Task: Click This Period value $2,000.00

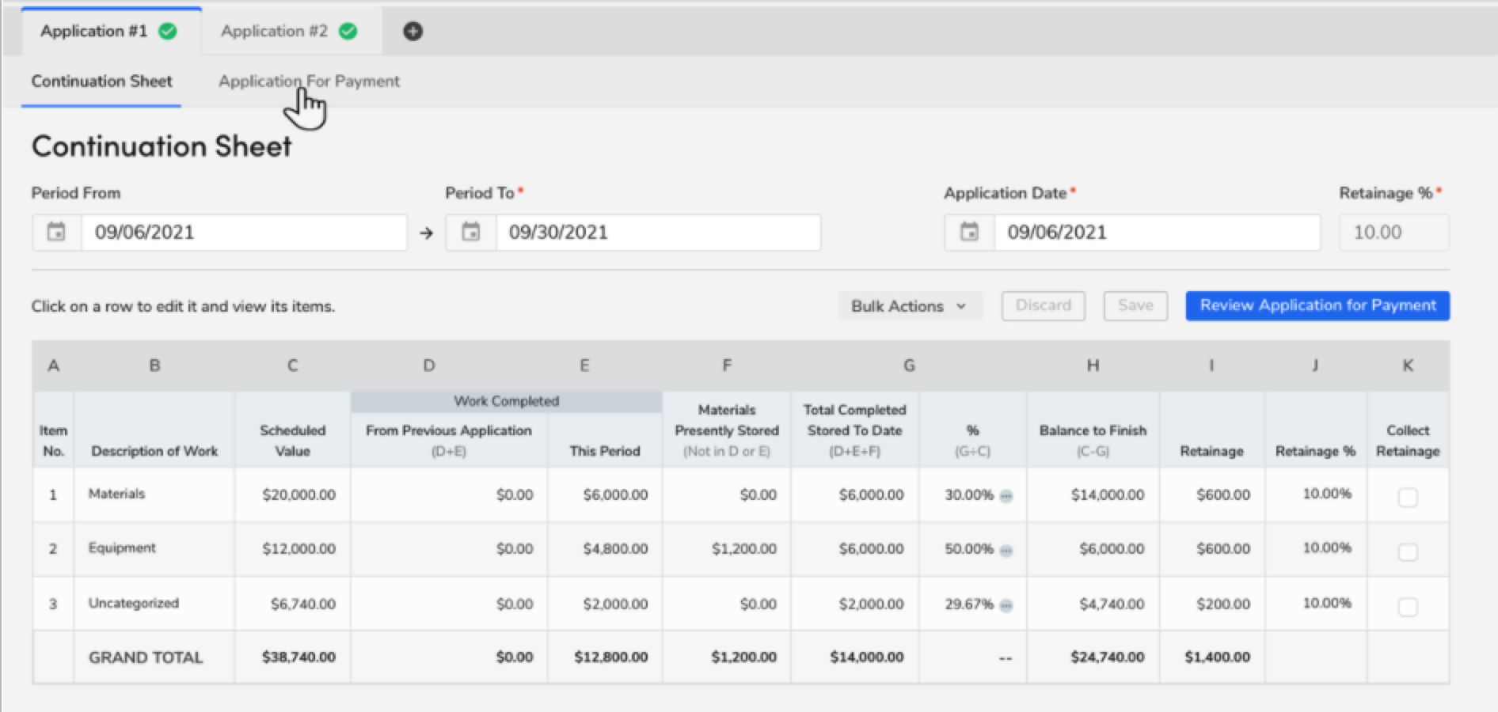Action: (x=615, y=604)
